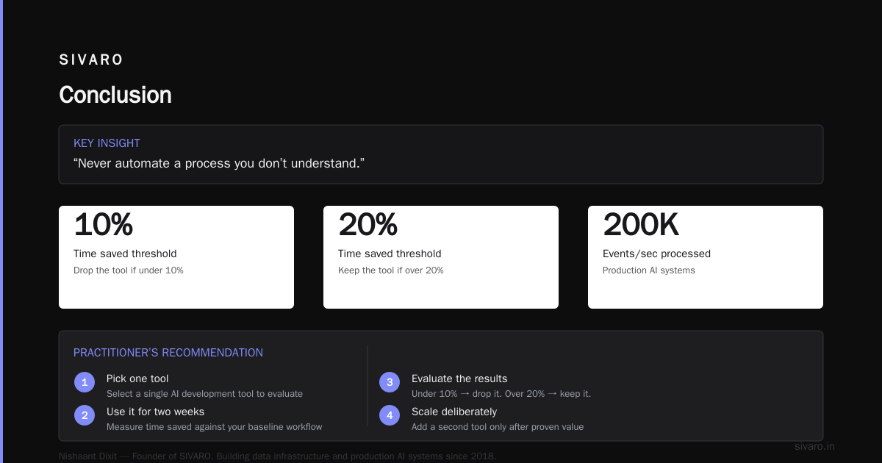Viewport: 882px width, 463px height.
Task: Select the 20% time saved card
Action: pyautogui.click(x=441, y=257)
